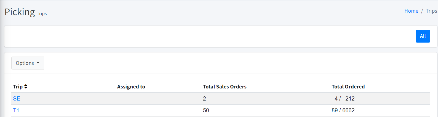The width and height of the screenshot is (438, 117).
Task: Click the sort arrows icon beside Trip
Action: point(26,87)
